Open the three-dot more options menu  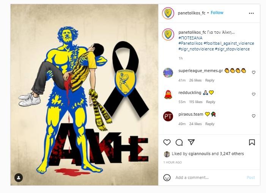251,13
